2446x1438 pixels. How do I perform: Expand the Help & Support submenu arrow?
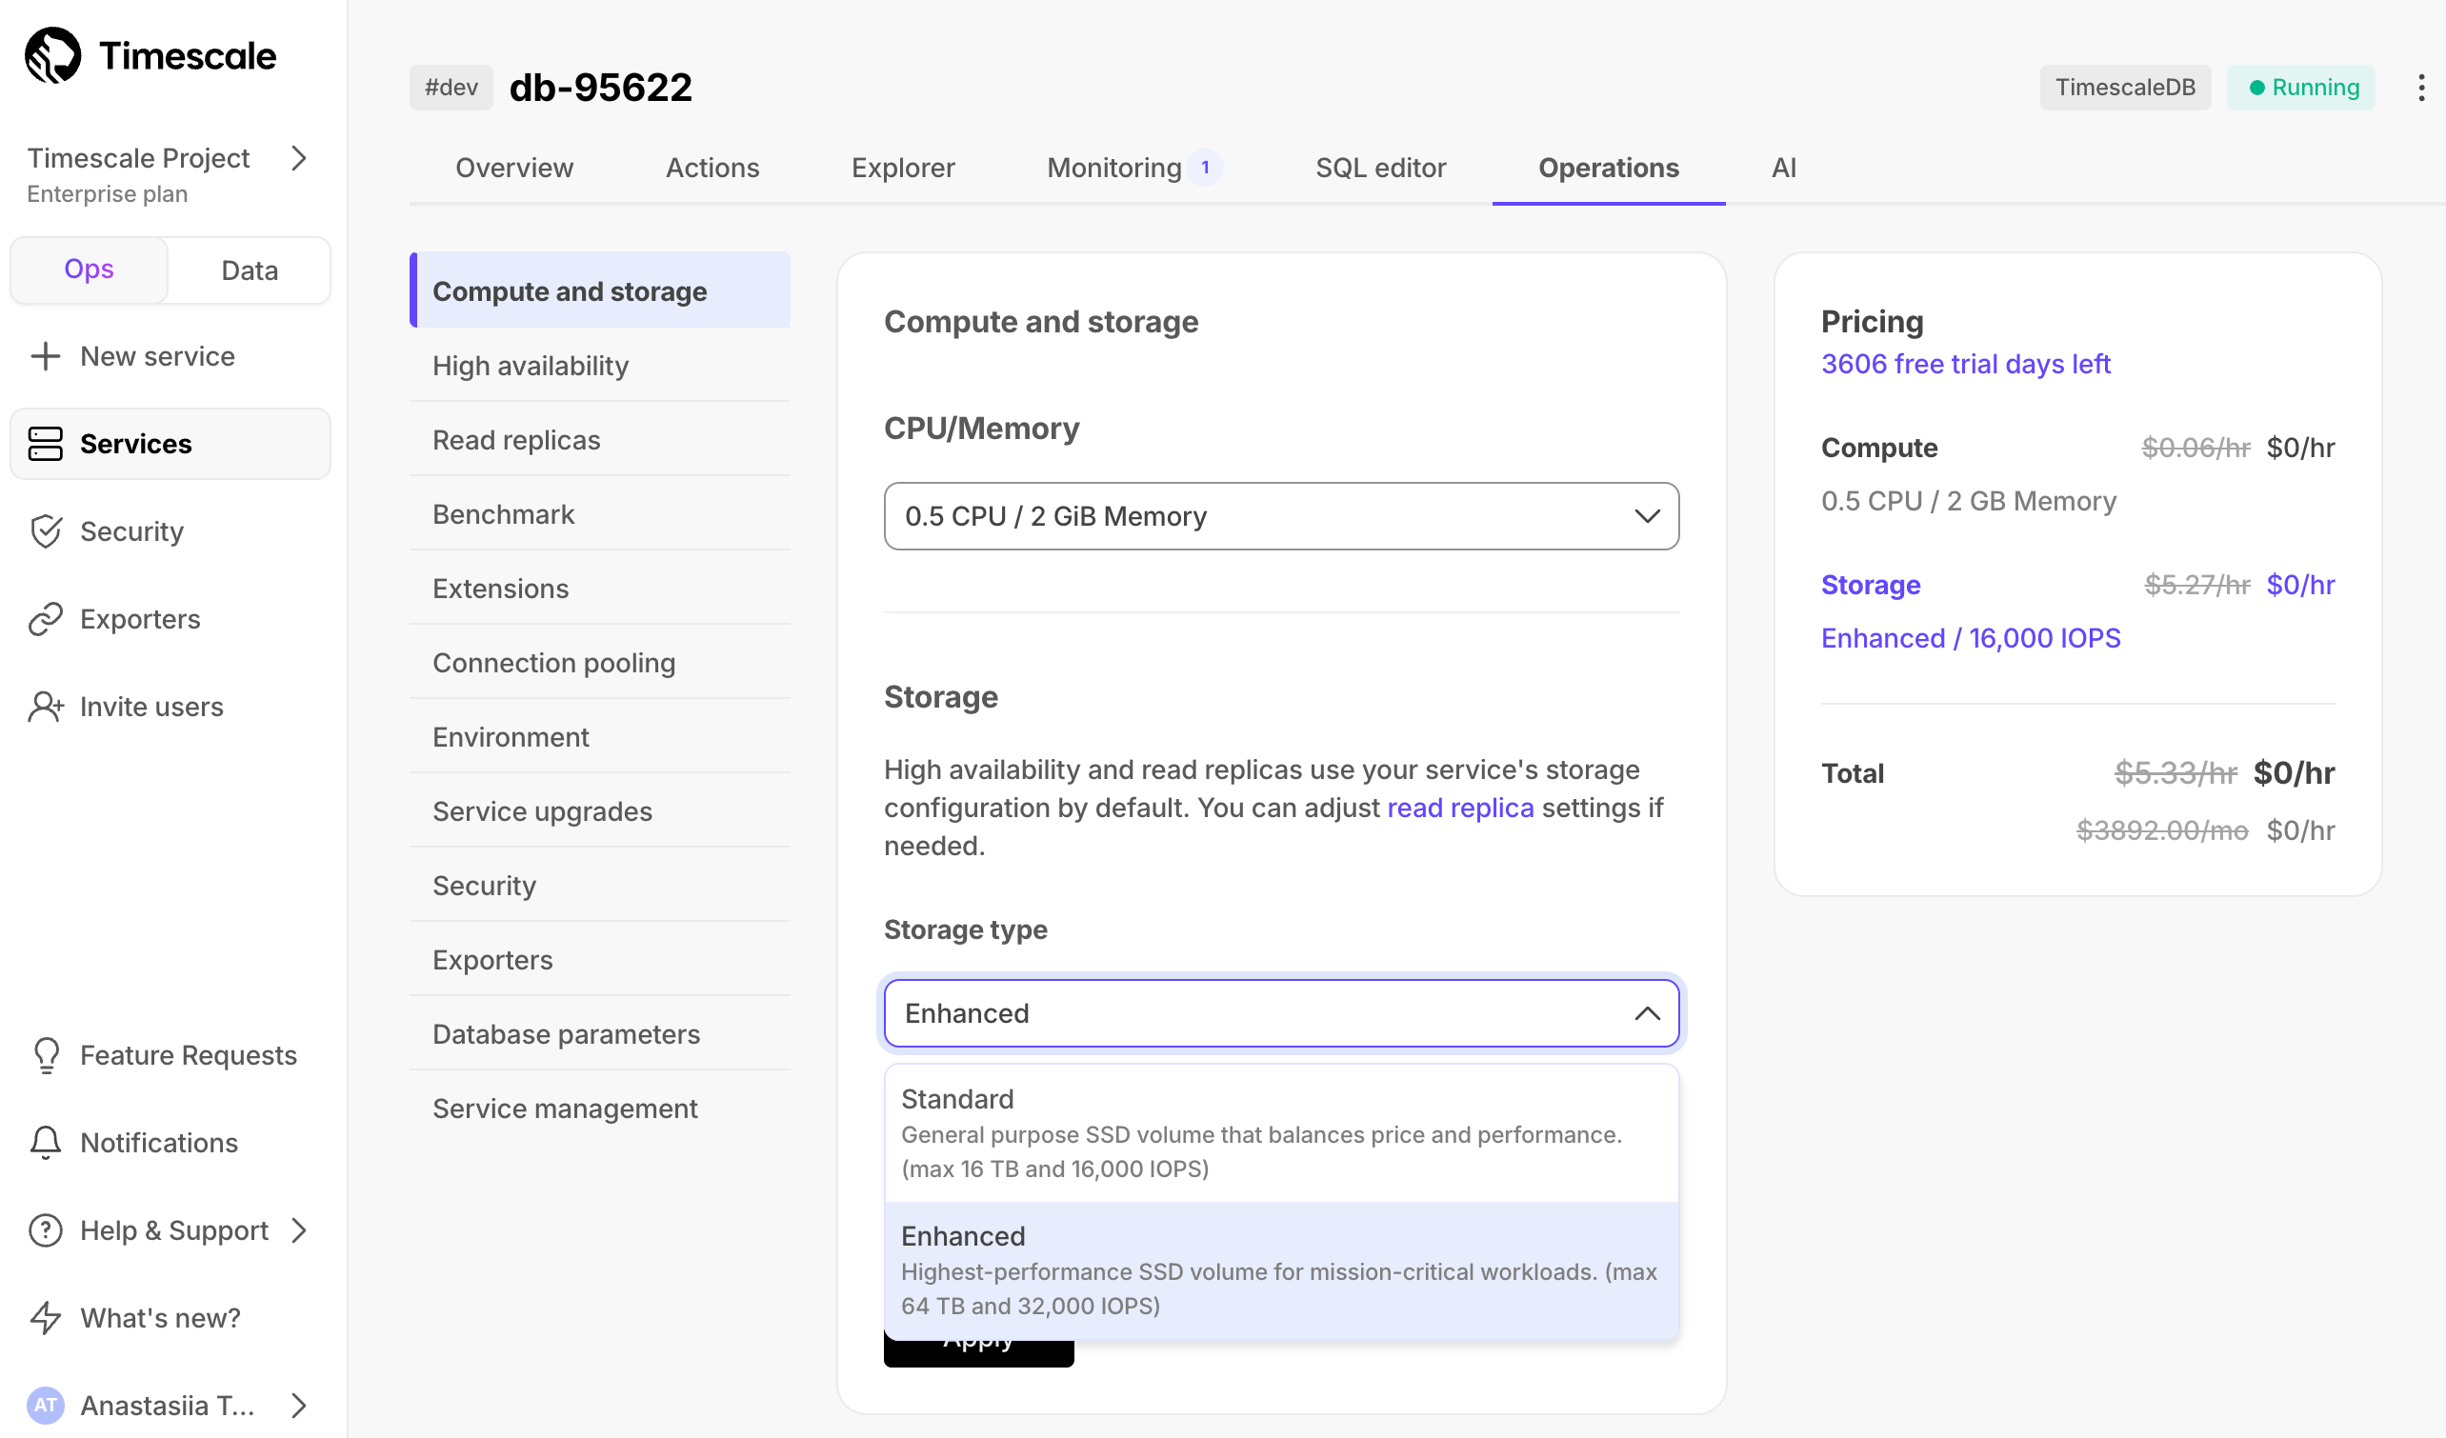pyautogui.click(x=299, y=1230)
